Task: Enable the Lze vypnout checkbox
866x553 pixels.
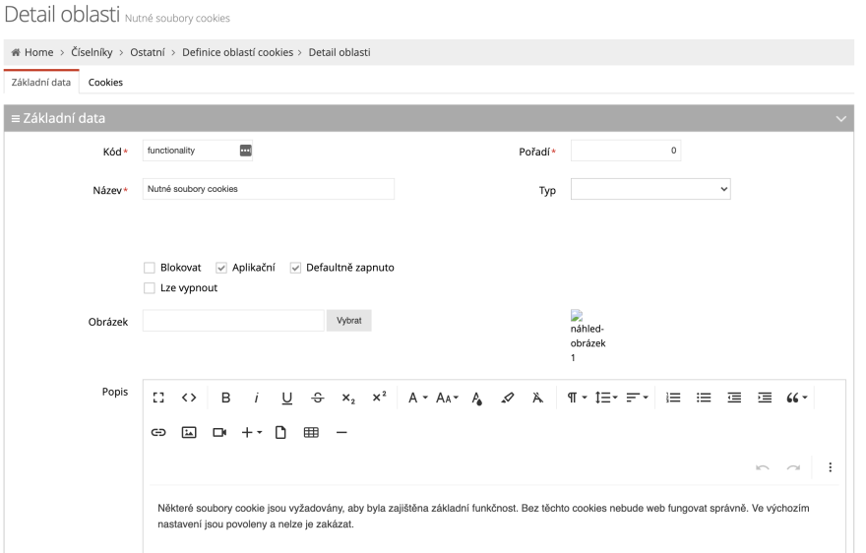Action: (150, 288)
